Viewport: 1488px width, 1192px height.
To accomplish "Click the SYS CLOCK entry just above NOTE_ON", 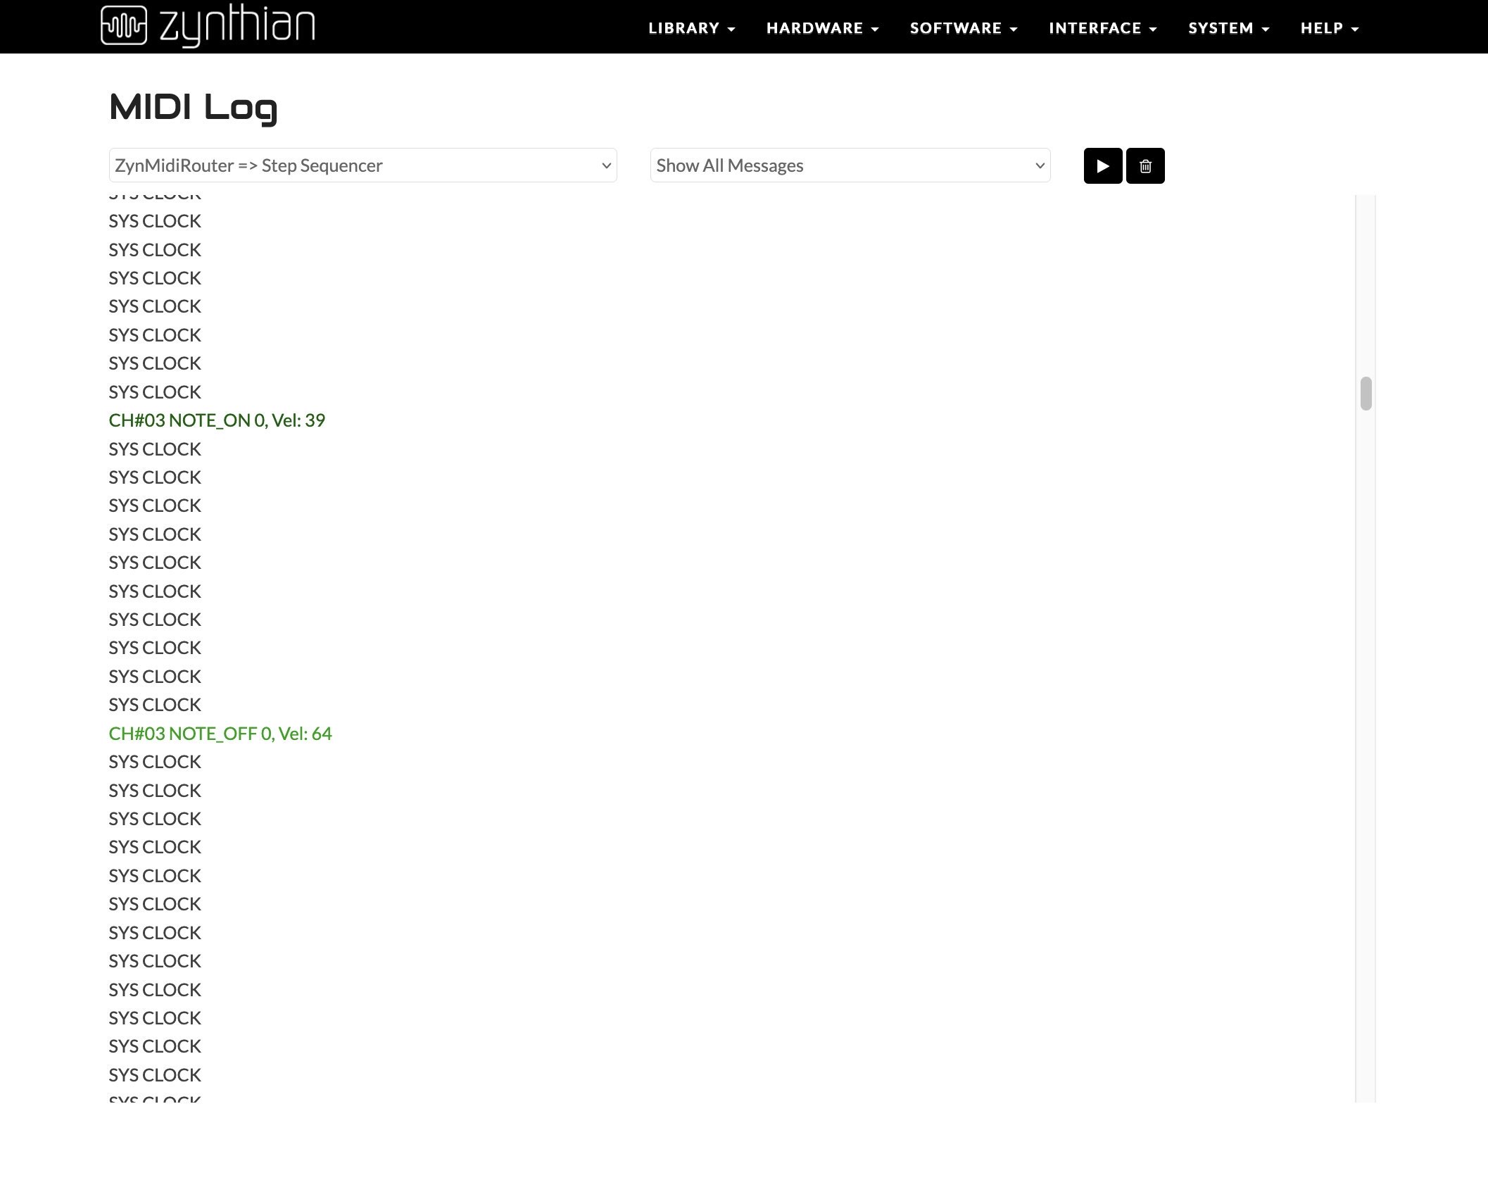I will click(x=155, y=392).
